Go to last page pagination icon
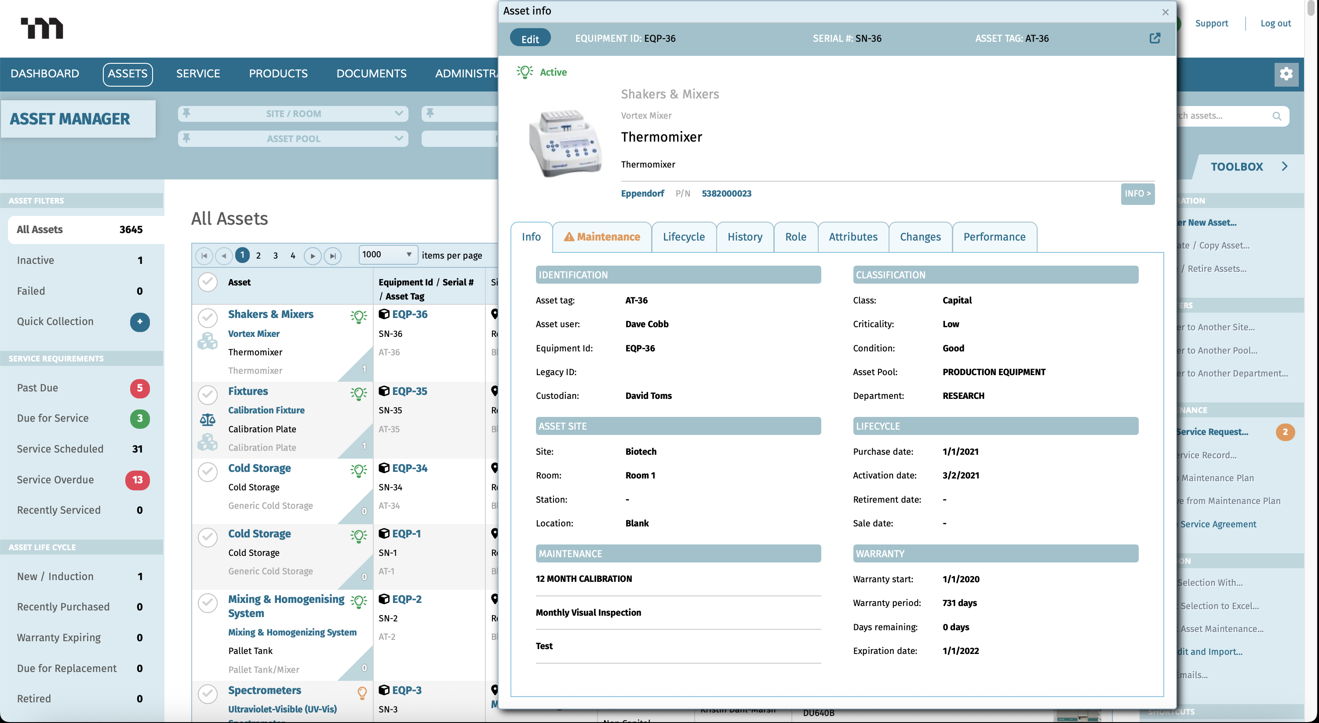1319x723 pixels. 333,256
